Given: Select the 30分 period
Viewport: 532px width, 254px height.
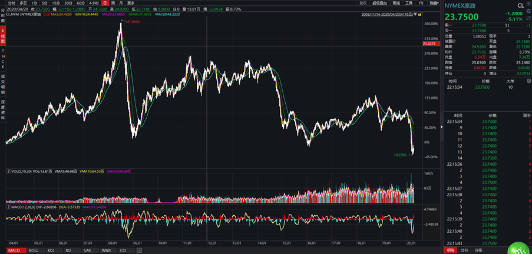Looking at the screenshot, I should [68, 3].
